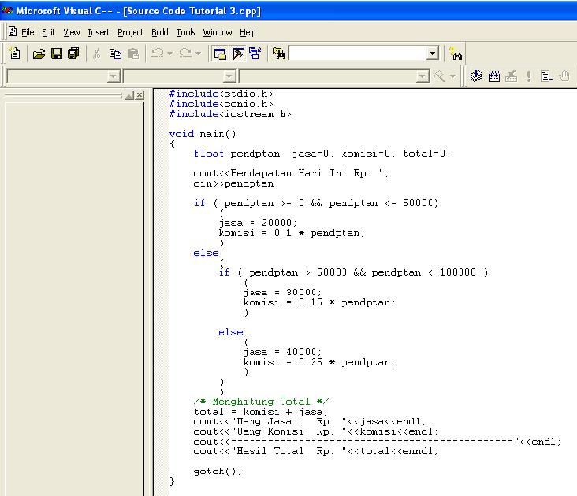Click the '#include<stdio.h>' code line
Viewport: 577px width, 496px height.
coord(221,94)
